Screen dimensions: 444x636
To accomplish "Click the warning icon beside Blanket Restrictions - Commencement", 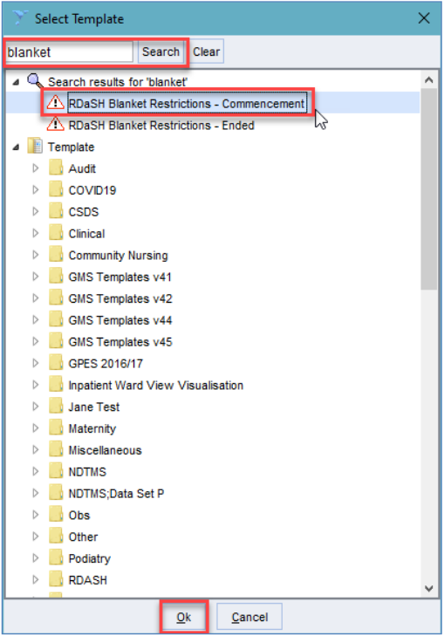I will (x=55, y=103).
